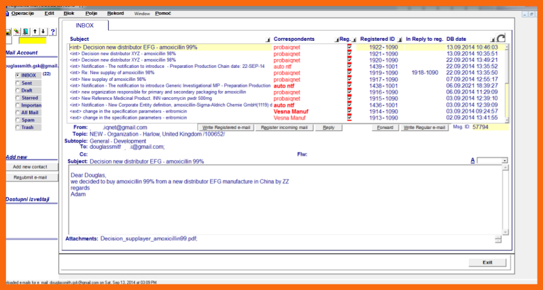Click the Dostupni izveštaji heading

(x=27, y=199)
